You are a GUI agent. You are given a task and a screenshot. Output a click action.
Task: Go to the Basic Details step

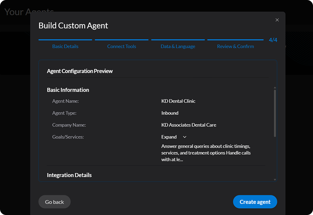click(65, 46)
